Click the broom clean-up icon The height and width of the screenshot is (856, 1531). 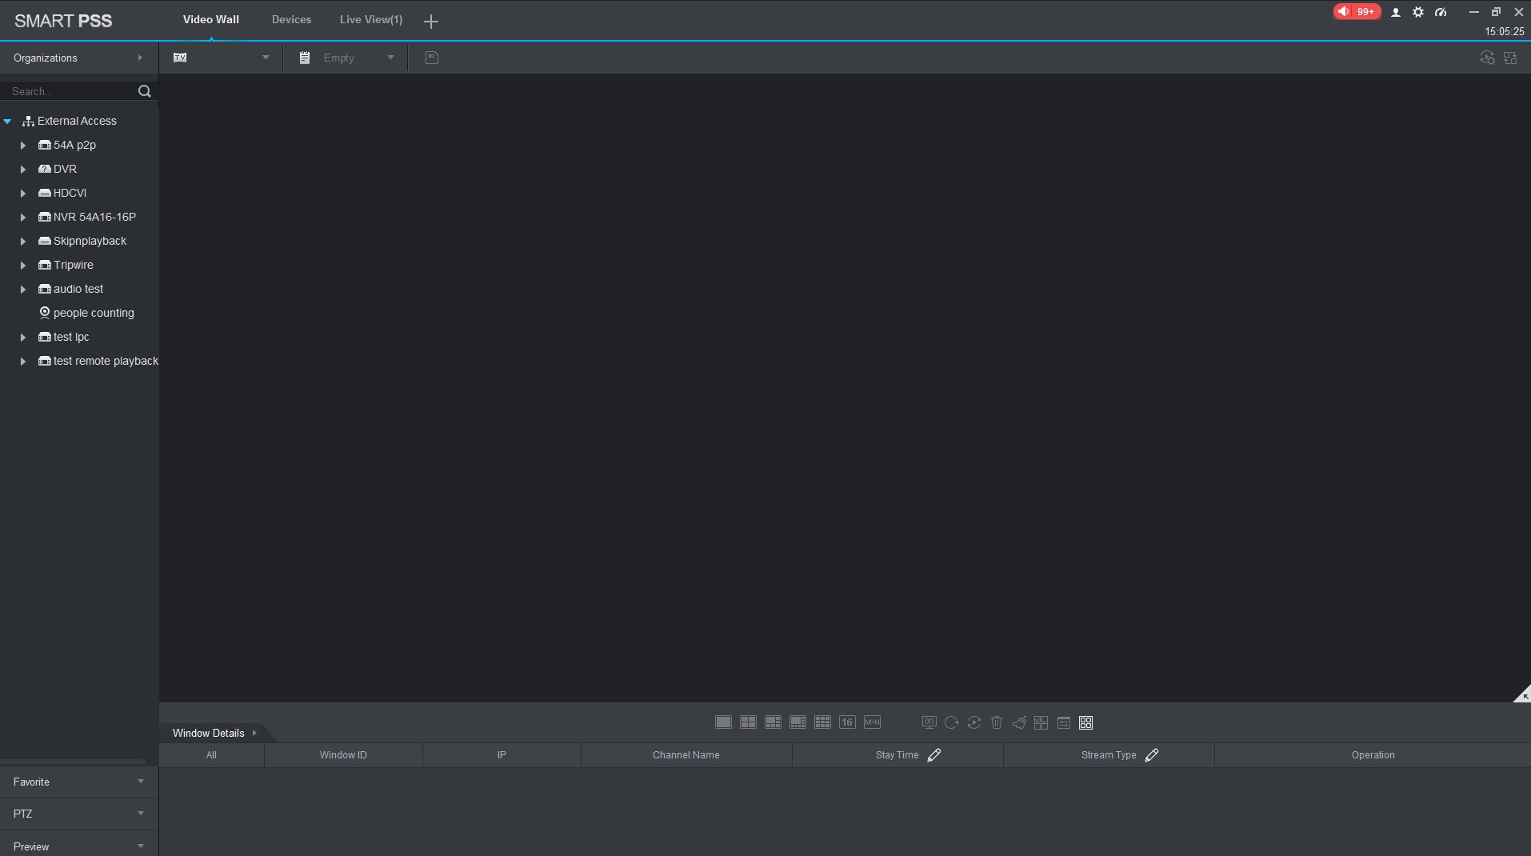point(1018,722)
